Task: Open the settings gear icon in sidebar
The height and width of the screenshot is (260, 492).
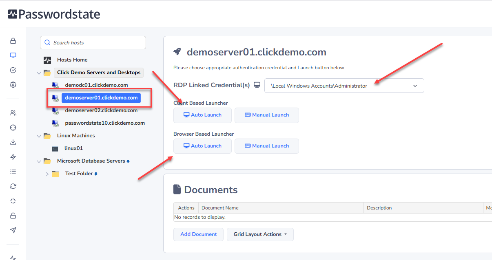Action: (x=13, y=85)
